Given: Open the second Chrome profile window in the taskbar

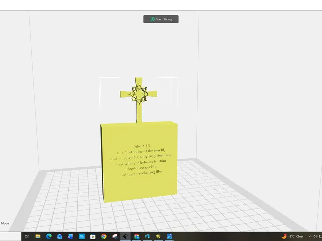Looking at the screenshot, I should (x=136, y=236).
